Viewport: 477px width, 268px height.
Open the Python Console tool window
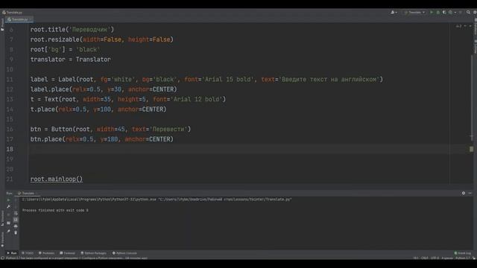tap(124, 253)
